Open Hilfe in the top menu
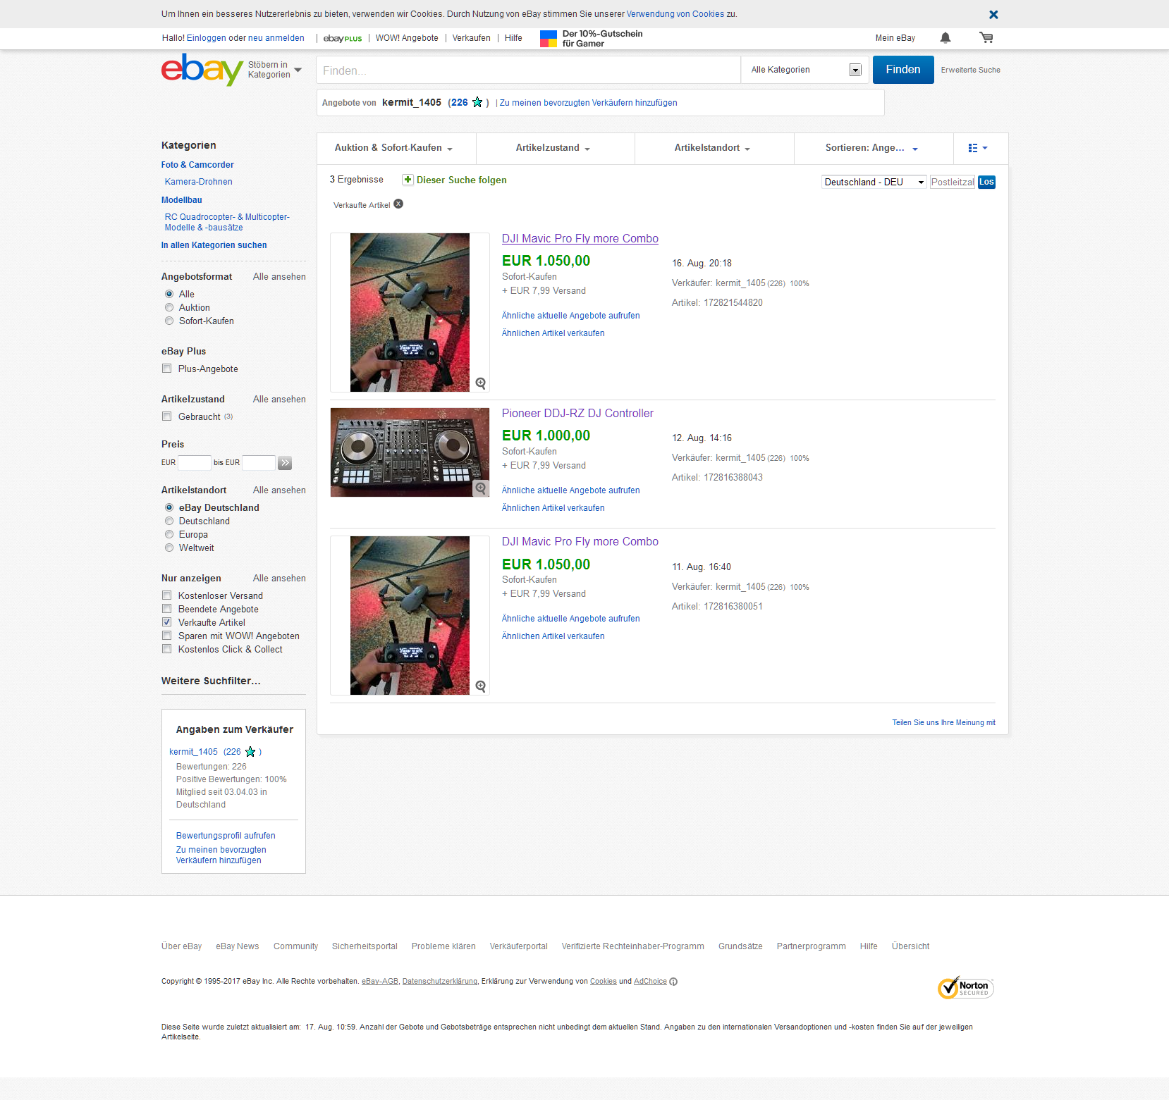The height and width of the screenshot is (1100, 1169). 513,38
